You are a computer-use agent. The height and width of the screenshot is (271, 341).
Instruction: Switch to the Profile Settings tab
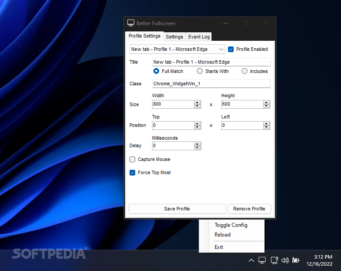(x=145, y=36)
